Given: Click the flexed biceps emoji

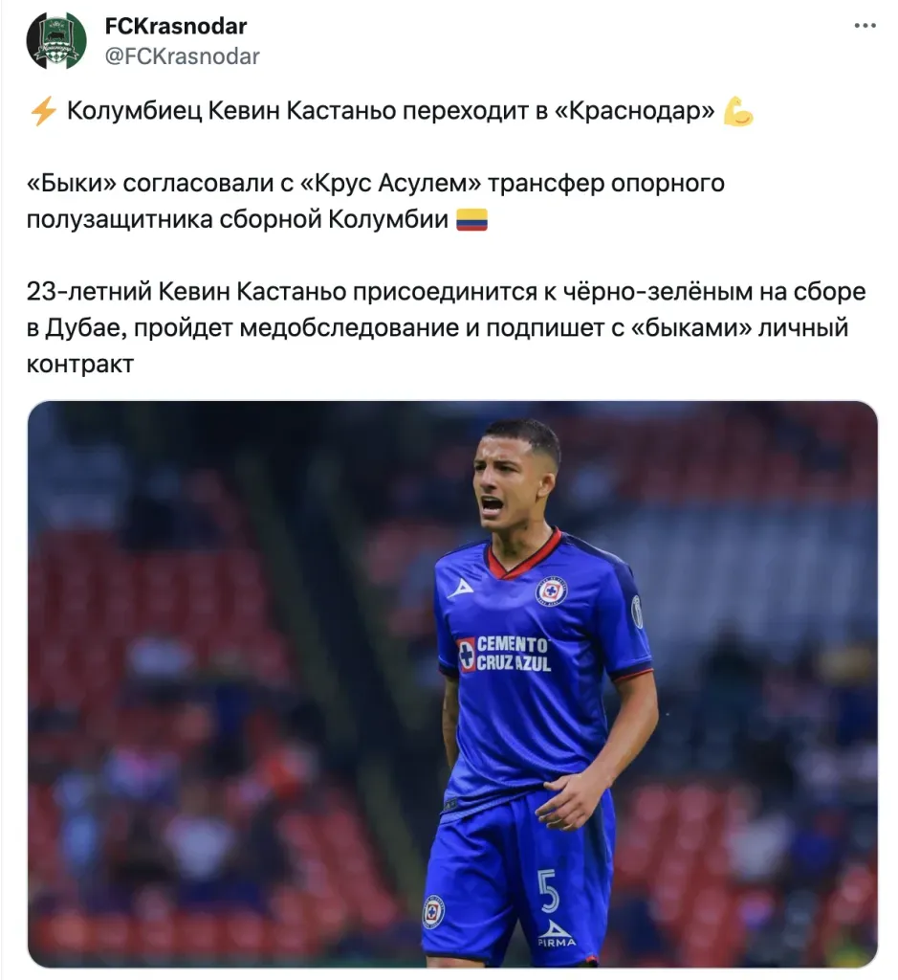Looking at the screenshot, I should tap(738, 111).
